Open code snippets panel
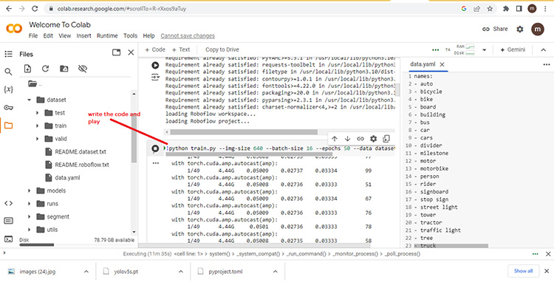Image resolution: width=554 pixels, height=282 pixels. pyautogui.click(x=8, y=203)
